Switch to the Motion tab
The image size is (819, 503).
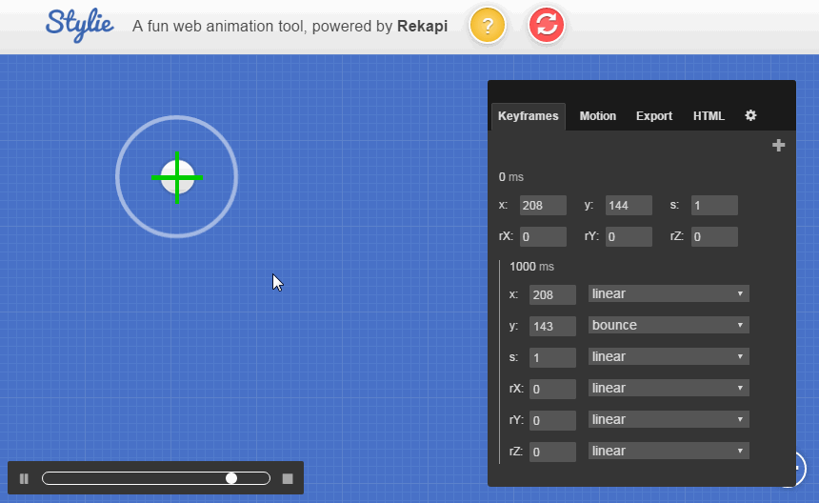click(598, 116)
